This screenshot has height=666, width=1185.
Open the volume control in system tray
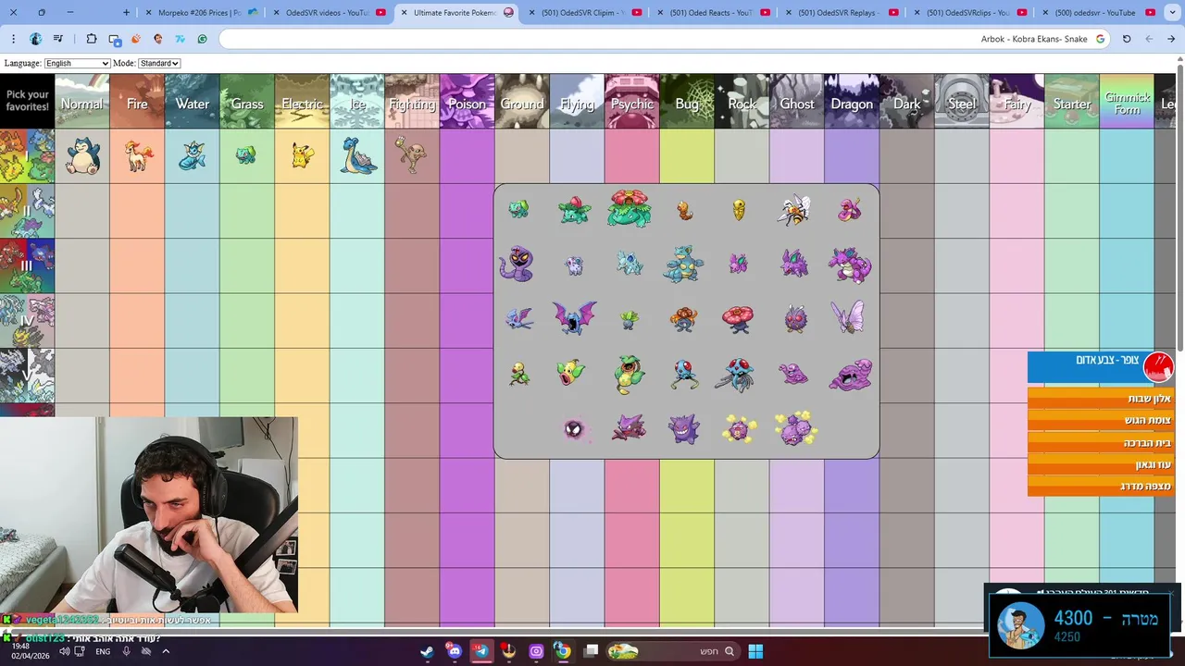[x=65, y=651]
